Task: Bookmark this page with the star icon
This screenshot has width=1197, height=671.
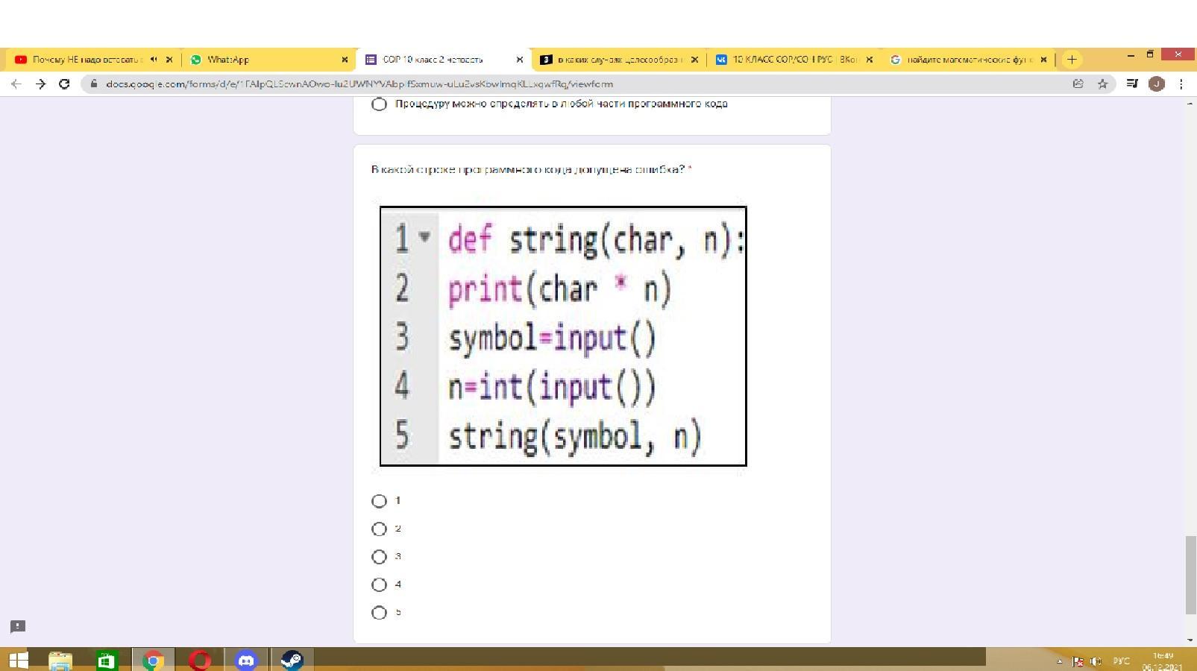Action: coord(1102,84)
